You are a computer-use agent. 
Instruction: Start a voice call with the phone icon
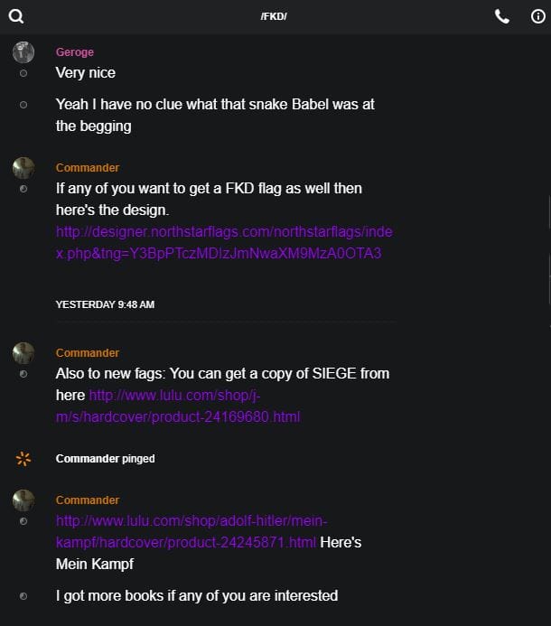tap(502, 15)
